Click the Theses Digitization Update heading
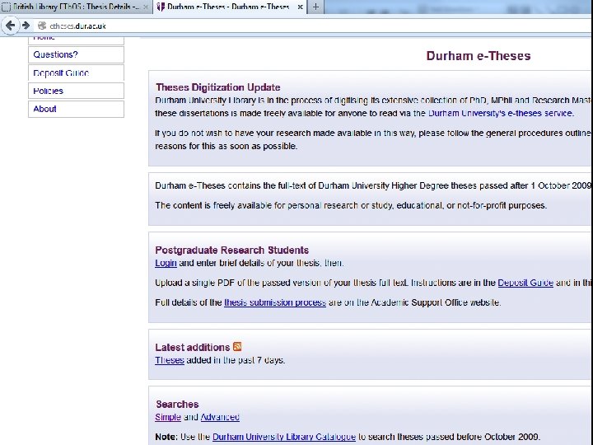The image size is (593, 445). pyautogui.click(x=217, y=87)
